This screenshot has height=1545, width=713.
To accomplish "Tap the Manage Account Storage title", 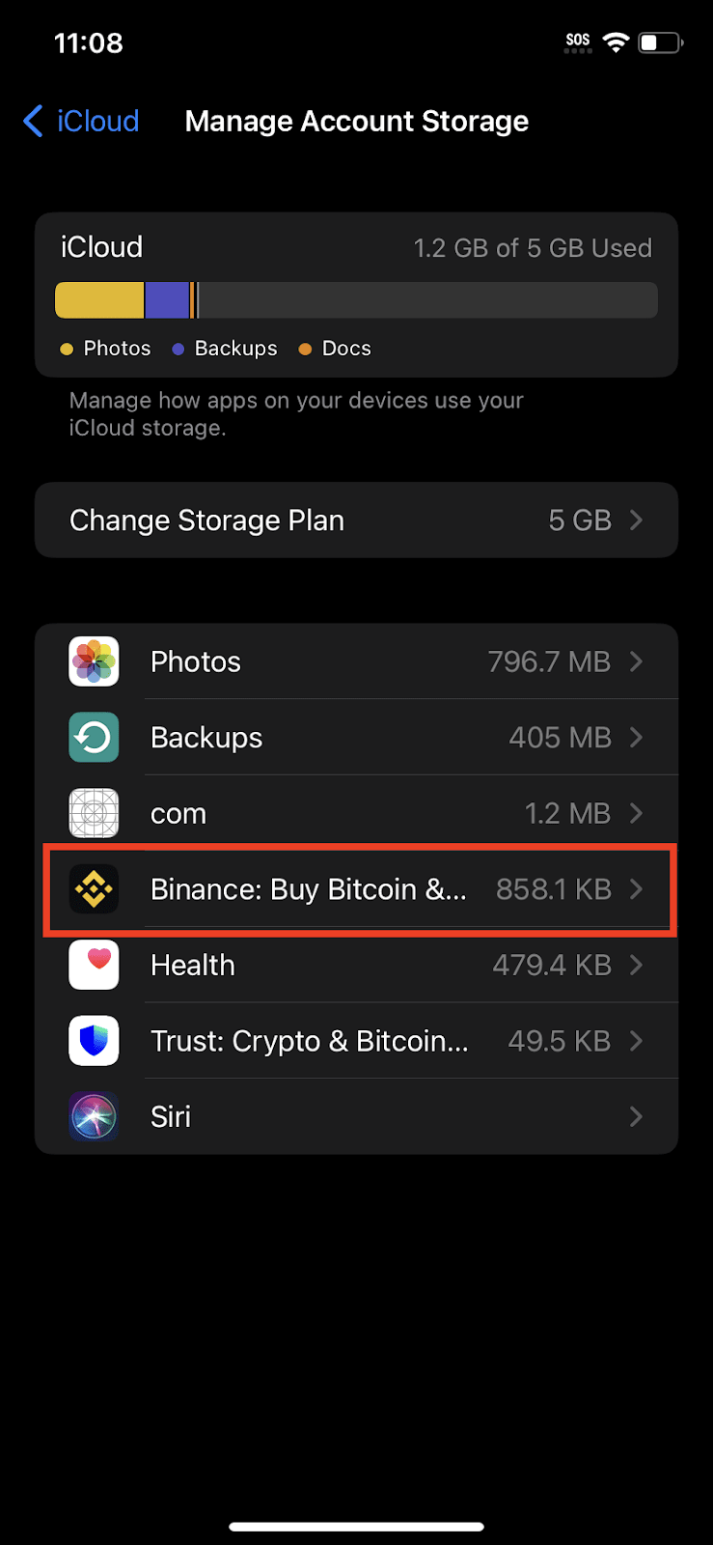I will coord(357,121).
